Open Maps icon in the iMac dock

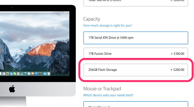(x=4, y=74)
